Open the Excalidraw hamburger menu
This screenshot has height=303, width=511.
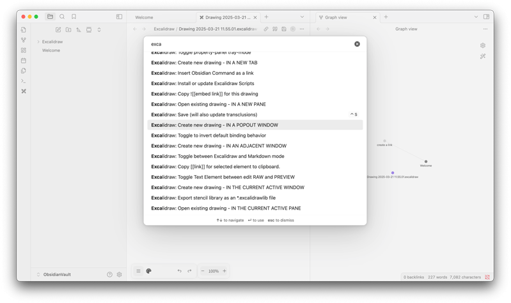[138, 271]
